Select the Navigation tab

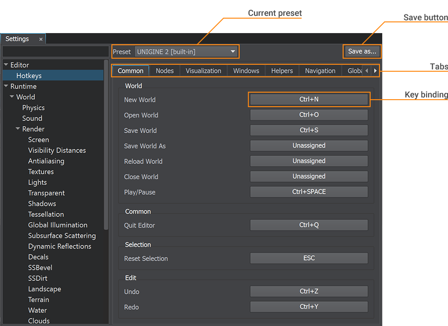pyautogui.click(x=320, y=71)
